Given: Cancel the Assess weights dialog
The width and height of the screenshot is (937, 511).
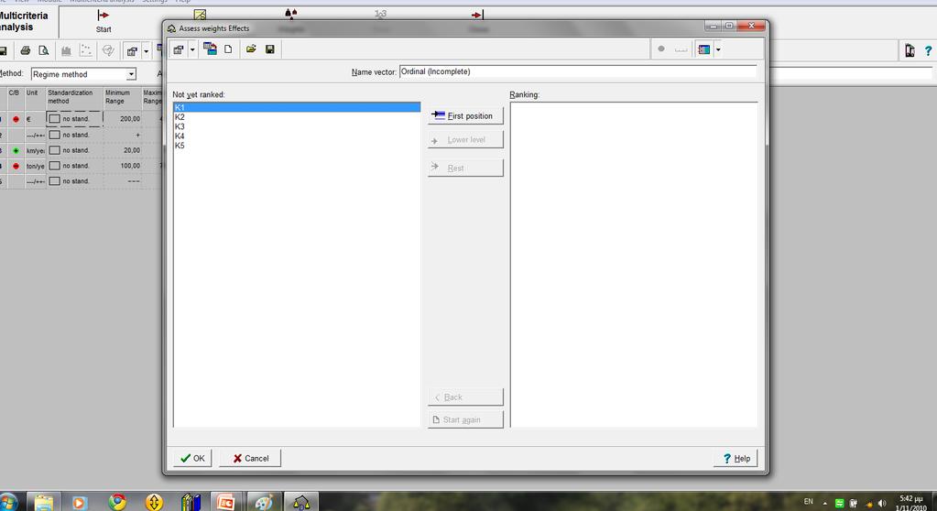Looking at the screenshot, I should [250, 459].
